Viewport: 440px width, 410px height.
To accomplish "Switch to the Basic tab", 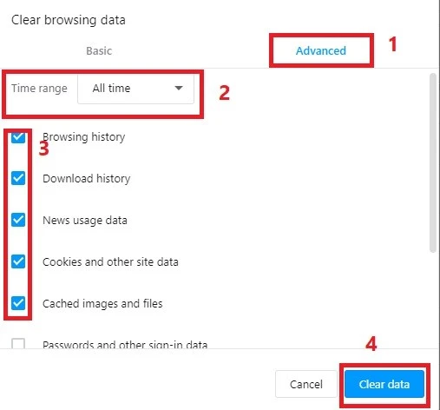I will [x=99, y=51].
